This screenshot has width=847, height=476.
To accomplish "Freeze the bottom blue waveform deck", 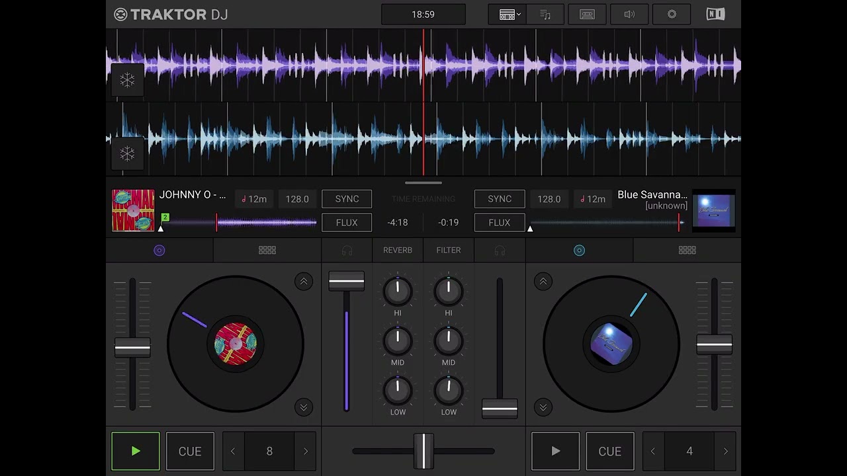I will [x=127, y=154].
